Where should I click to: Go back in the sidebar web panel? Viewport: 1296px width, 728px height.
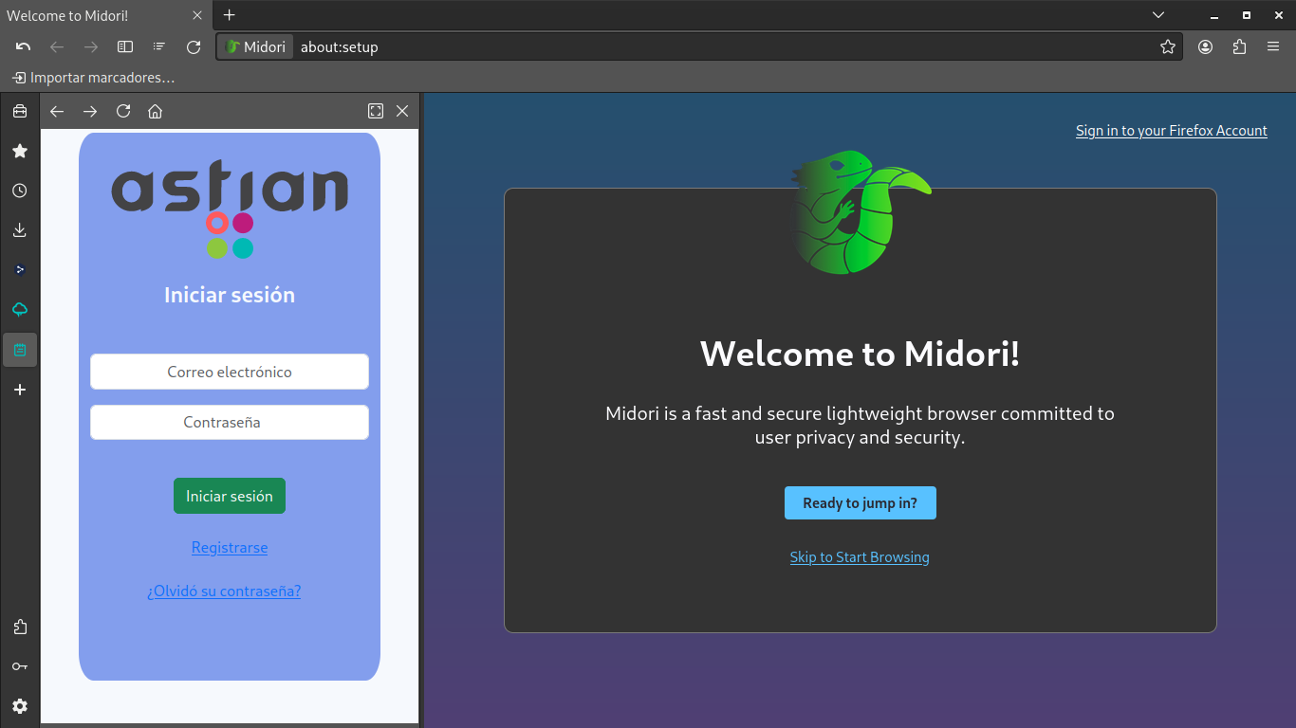tap(57, 111)
